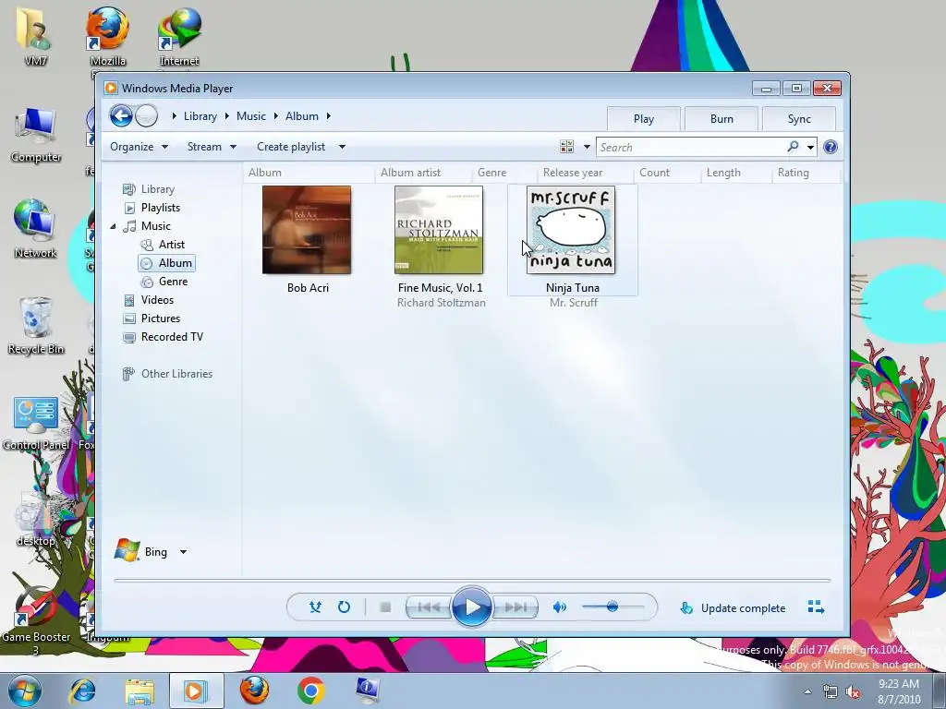946x709 pixels.
Task: Click the Bing online store icon
Action: (127, 550)
